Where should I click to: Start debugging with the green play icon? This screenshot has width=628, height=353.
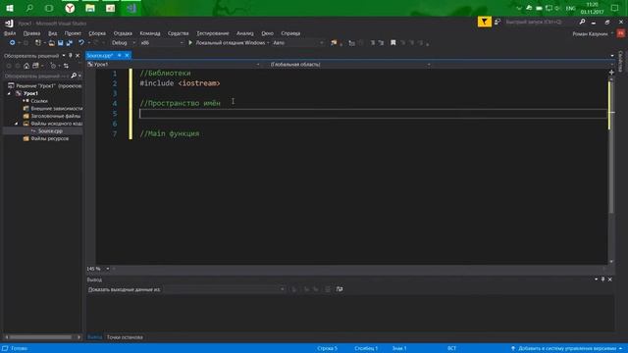tap(190, 43)
